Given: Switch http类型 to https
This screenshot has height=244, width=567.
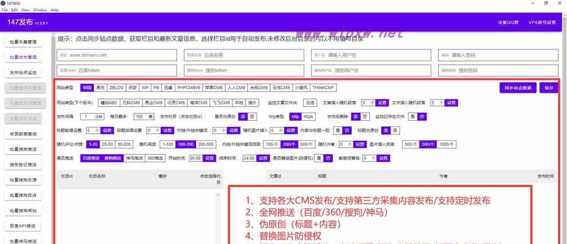Looking at the screenshot, I should tap(308, 117).
